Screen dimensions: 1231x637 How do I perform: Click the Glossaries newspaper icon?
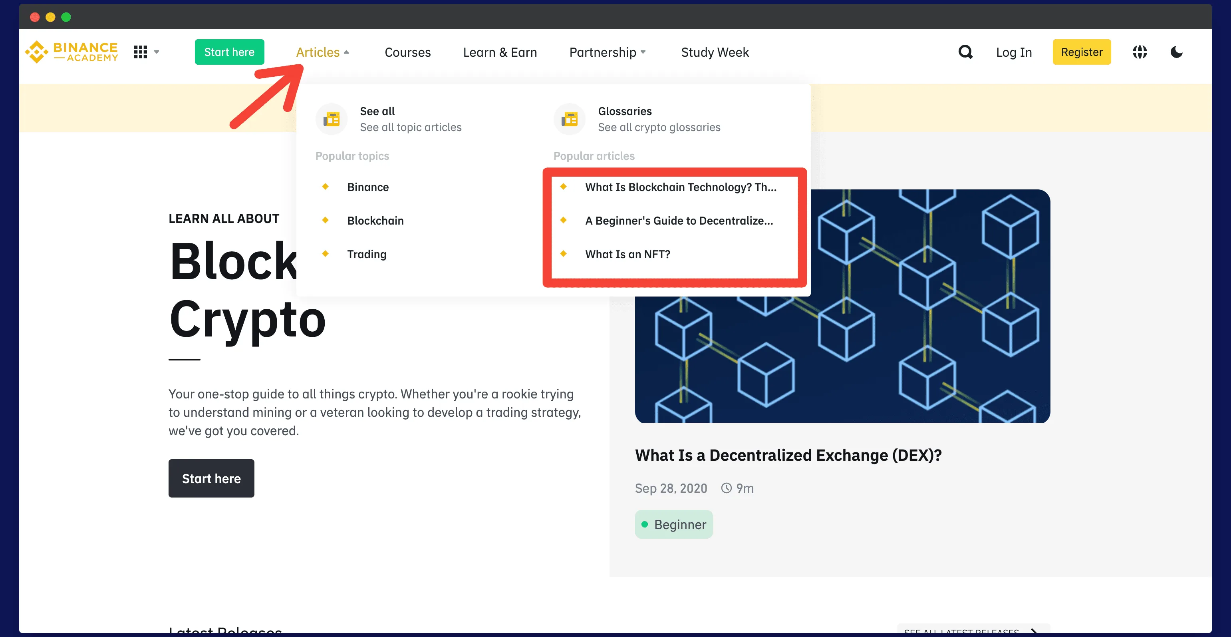[569, 119]
